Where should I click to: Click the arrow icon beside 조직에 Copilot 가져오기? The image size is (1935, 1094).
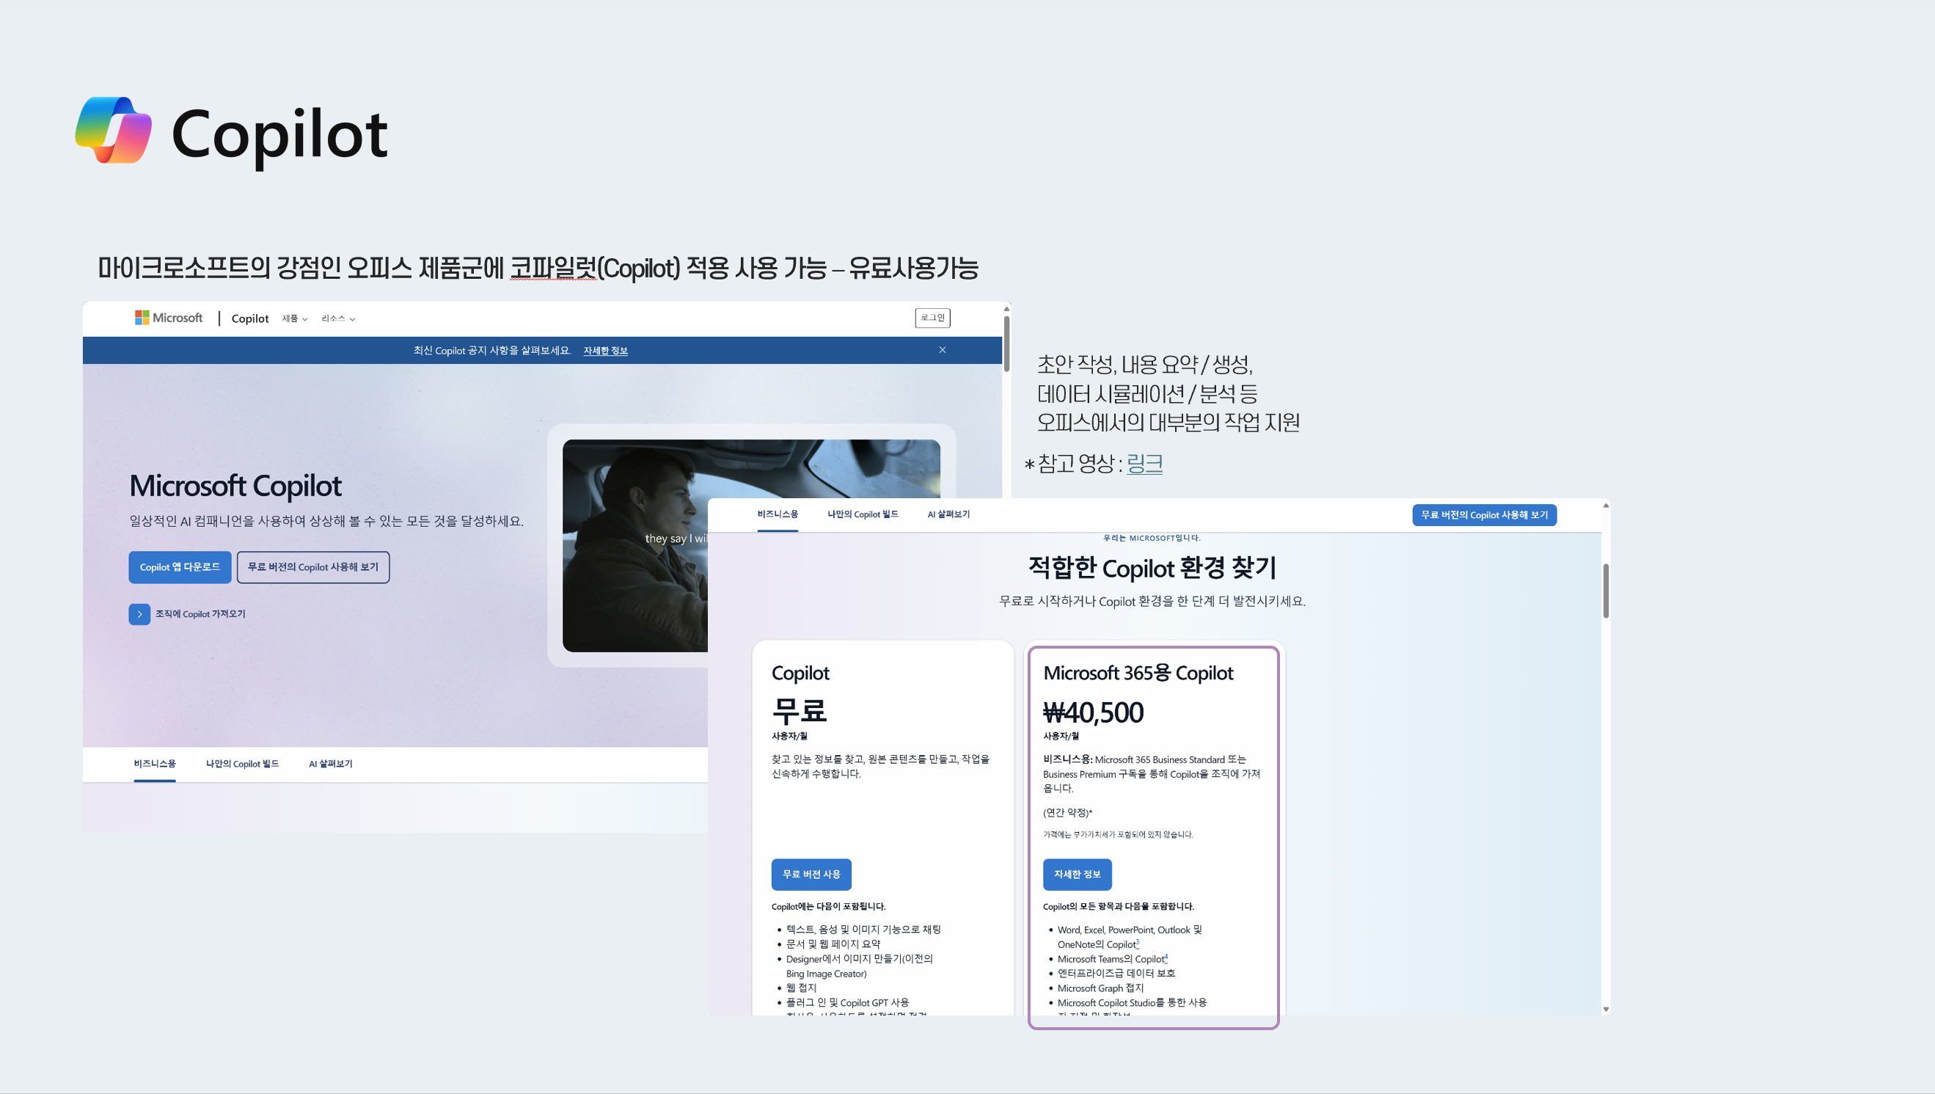[139, 614]
